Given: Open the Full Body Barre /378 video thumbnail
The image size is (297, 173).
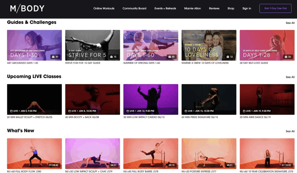Looking at the screenshot, I should (151, 153).
